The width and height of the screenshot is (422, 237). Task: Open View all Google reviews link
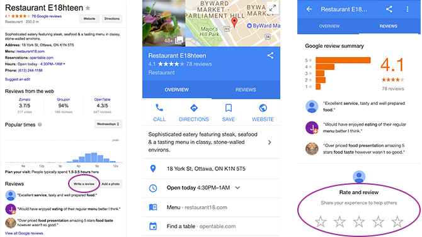(x=24, y=233)
